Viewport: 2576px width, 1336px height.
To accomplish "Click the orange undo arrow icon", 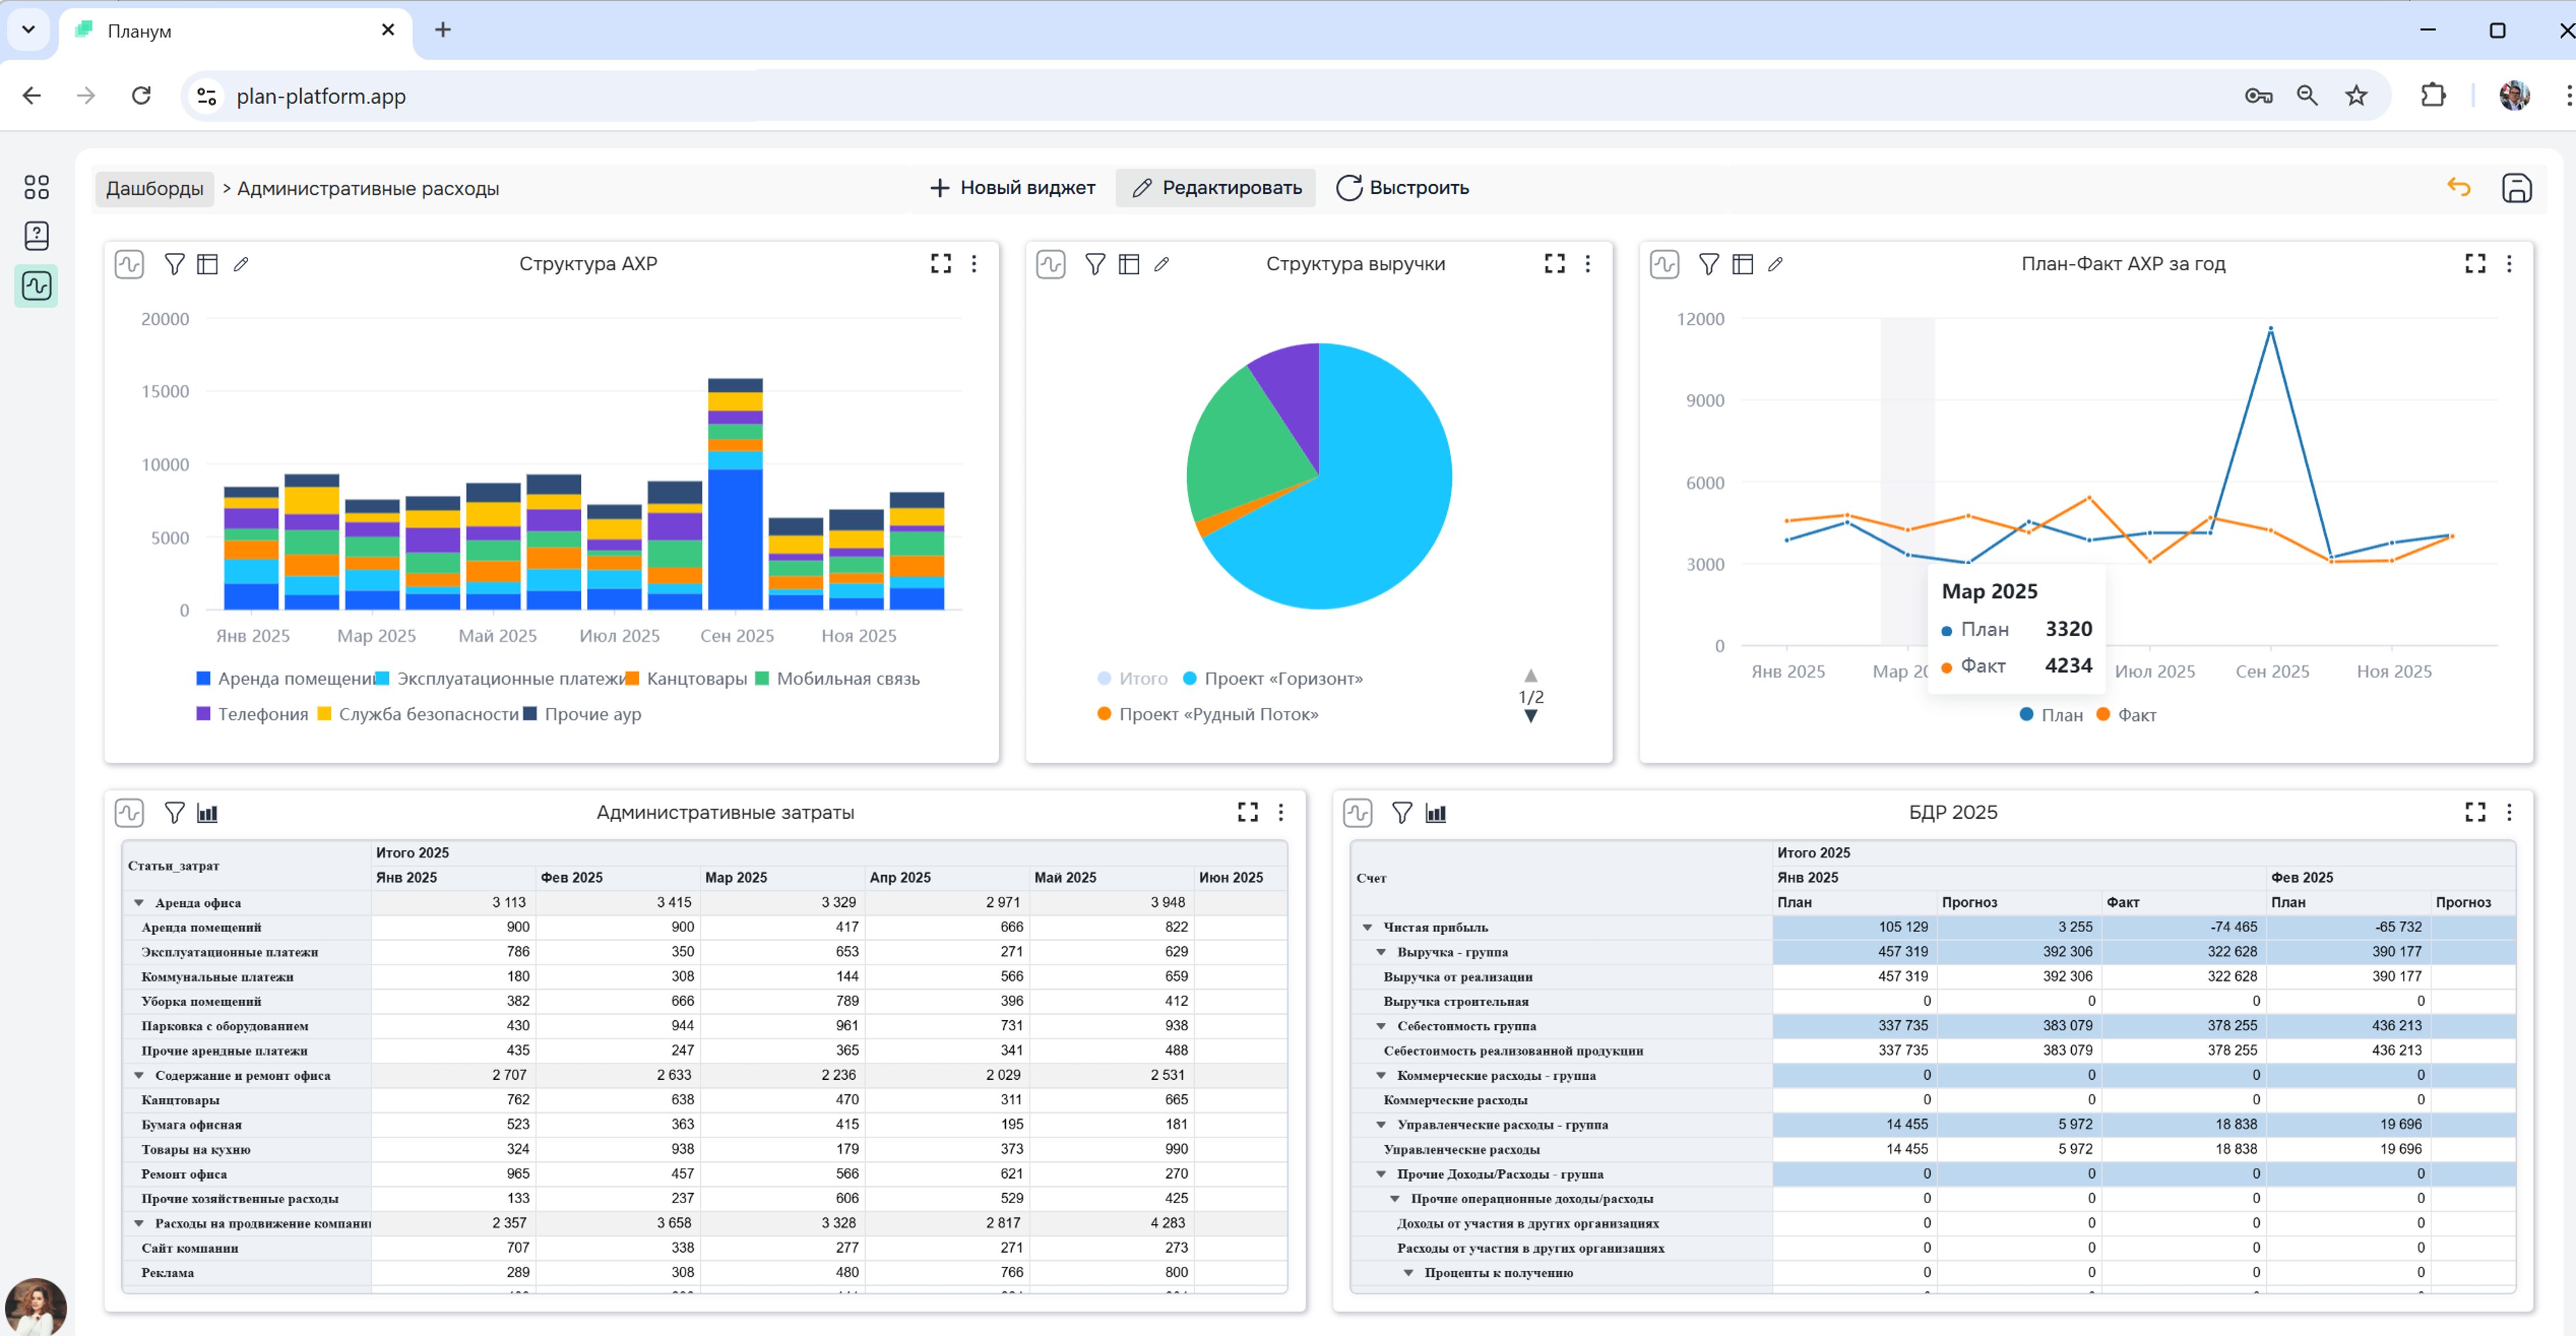I will [2459, 188].
